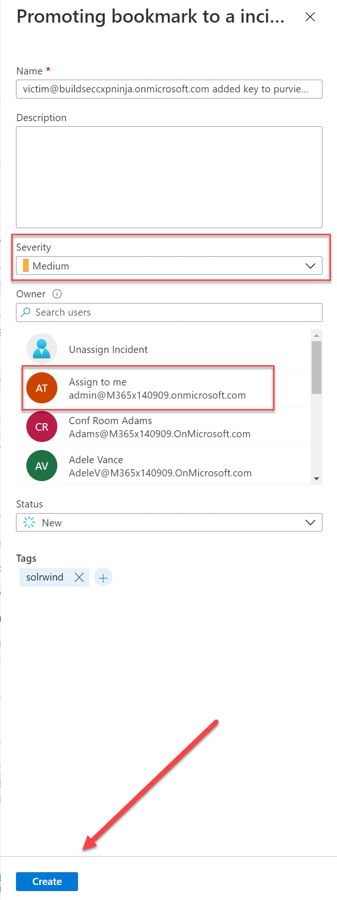This screenshot has height=900, width=337.
Task: Click inside the Description text area
Action: click(169, 177)
